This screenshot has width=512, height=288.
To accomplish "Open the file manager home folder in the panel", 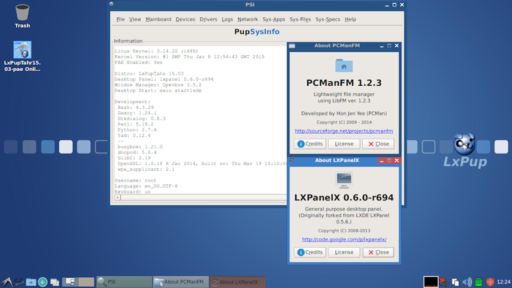I will [x=31, y=282].
